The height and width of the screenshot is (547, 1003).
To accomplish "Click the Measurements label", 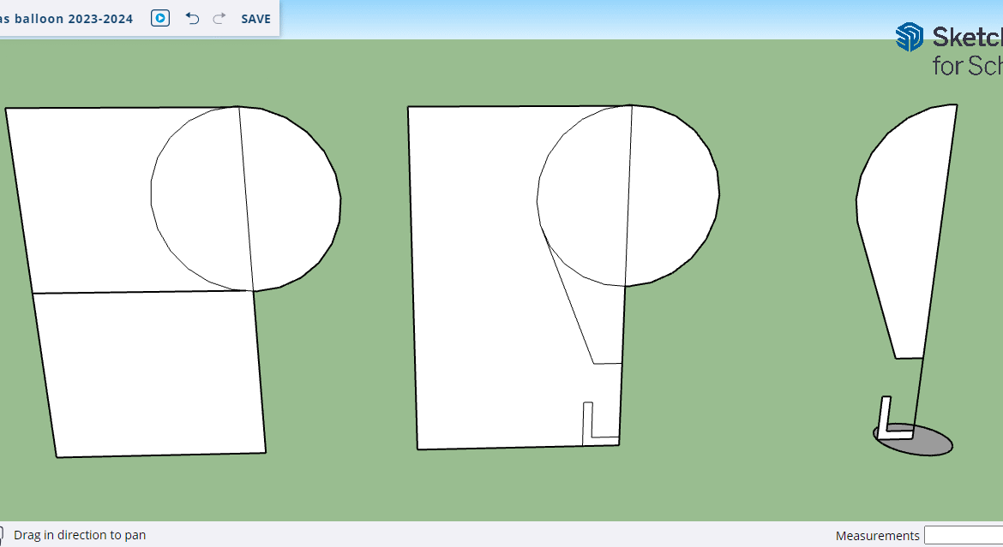I will click(877, 536).
